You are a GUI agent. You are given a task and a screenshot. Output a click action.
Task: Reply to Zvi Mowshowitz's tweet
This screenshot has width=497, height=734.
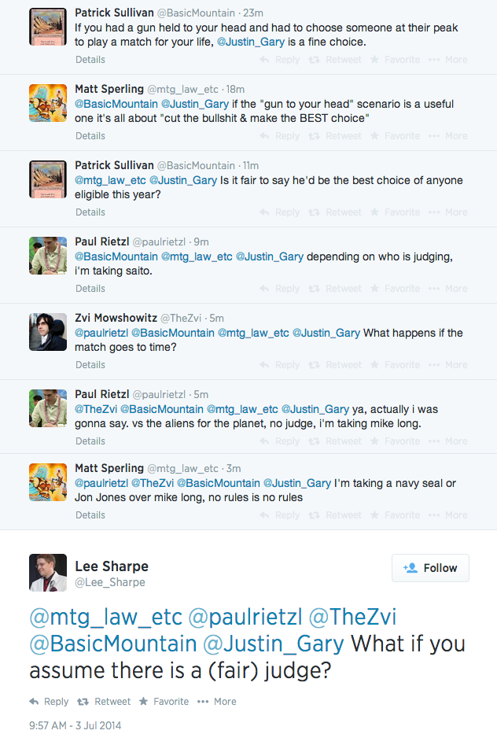(x=280, y=365)
